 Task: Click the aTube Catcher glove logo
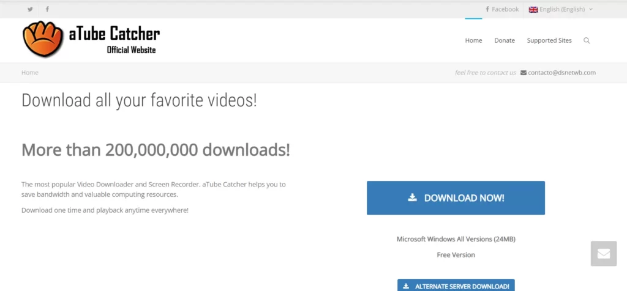click(43, 39)
